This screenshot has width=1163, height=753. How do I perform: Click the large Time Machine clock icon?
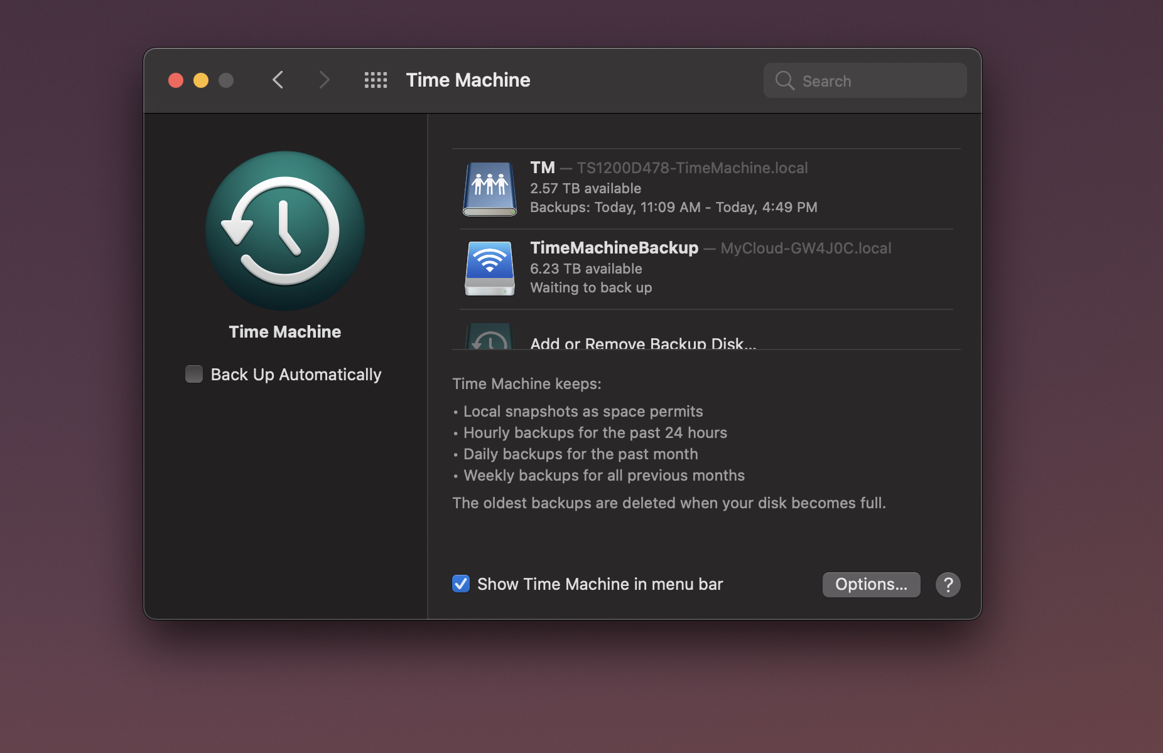click(x=285, y=231)
